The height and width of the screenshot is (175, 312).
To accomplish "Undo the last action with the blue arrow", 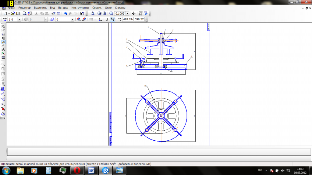I will pyautogui.click(x=66, y=13).
